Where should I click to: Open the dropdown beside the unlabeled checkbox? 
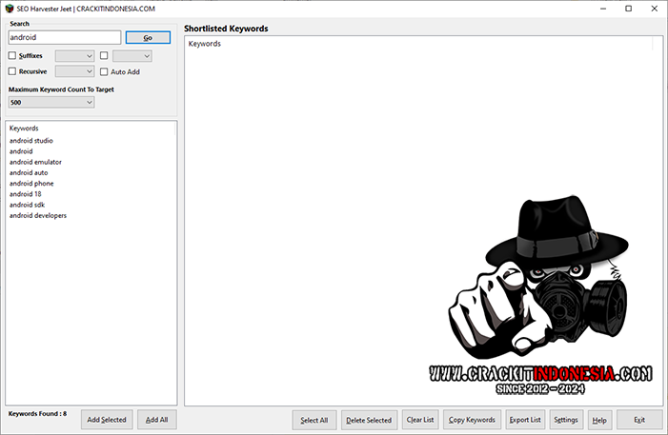coord(132,56)
